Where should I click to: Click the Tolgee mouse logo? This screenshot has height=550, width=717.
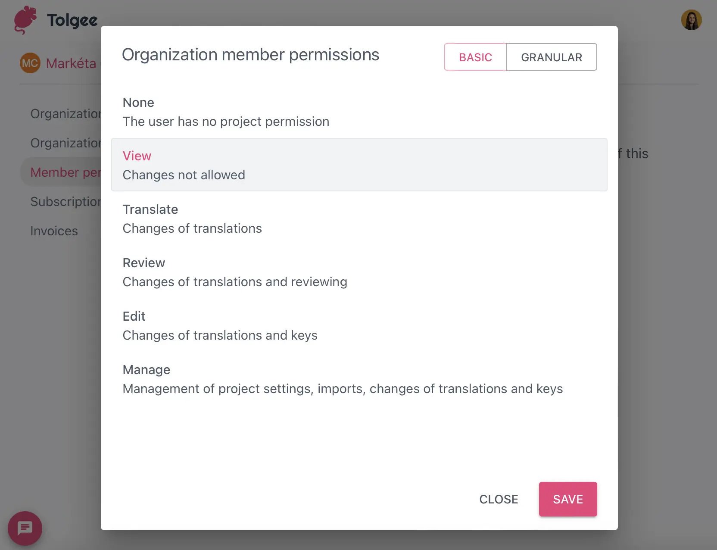25,19
